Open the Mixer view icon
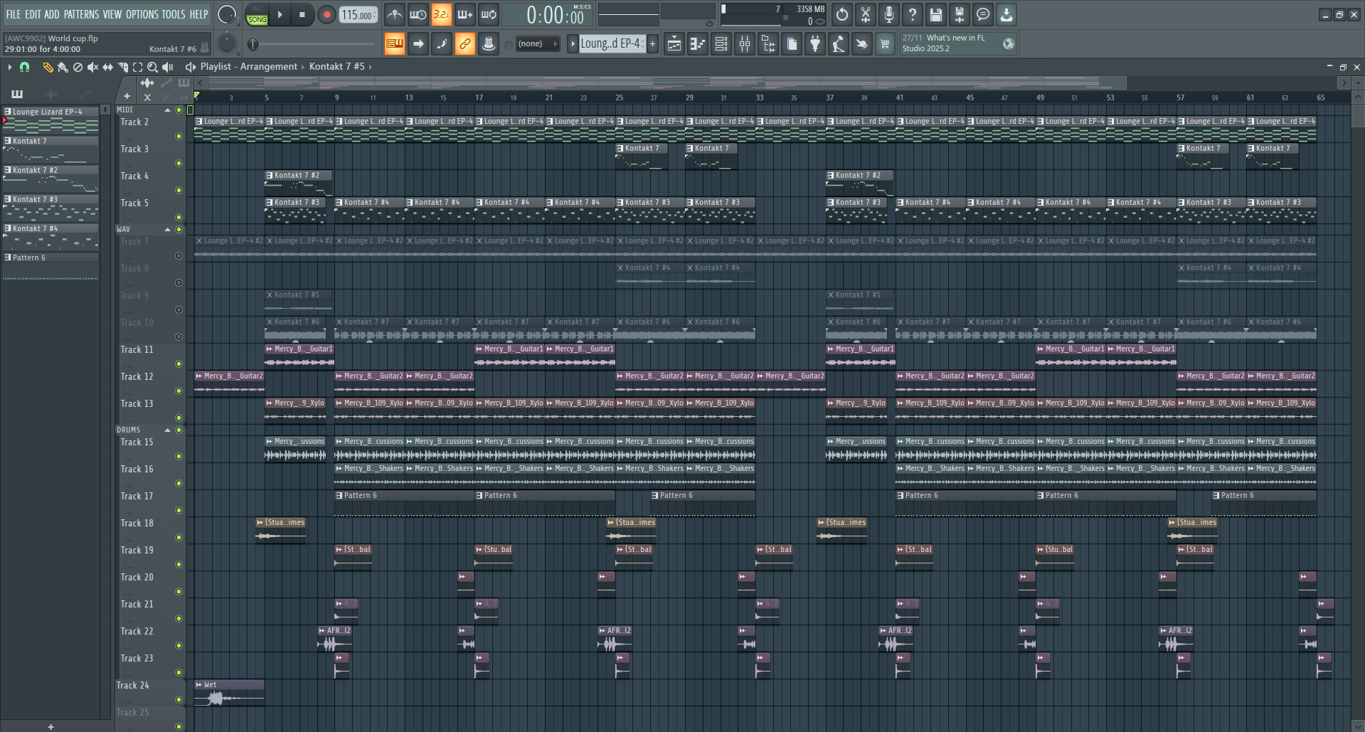The image size is (1365, 732). coord(745,43)
